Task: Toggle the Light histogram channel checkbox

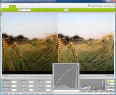Action: (x=100, y=91)
